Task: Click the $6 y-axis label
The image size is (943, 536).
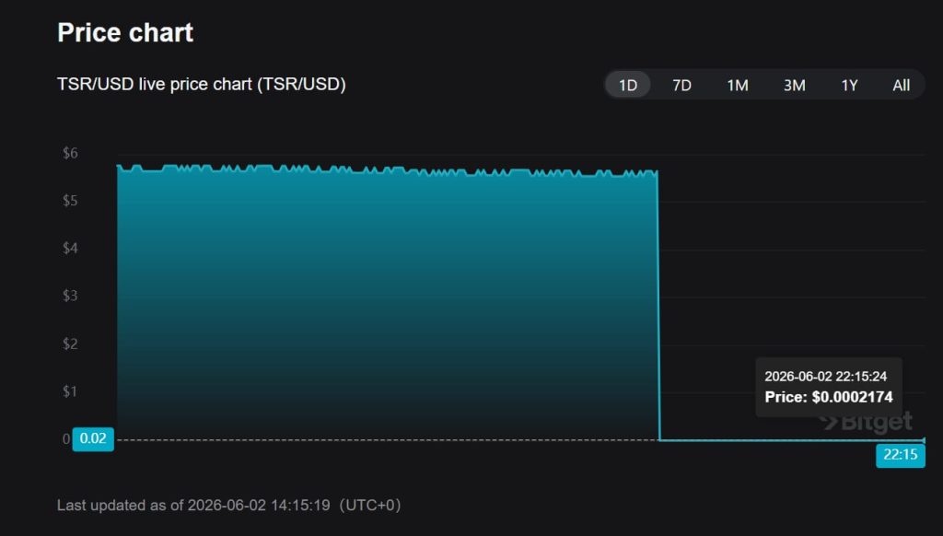Action: [x=70, y=154]
